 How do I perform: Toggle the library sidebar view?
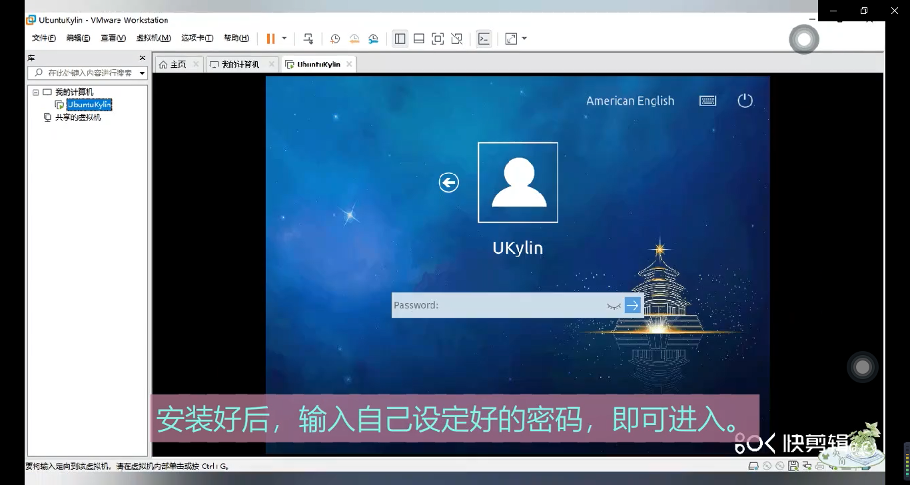coord(400,39)
